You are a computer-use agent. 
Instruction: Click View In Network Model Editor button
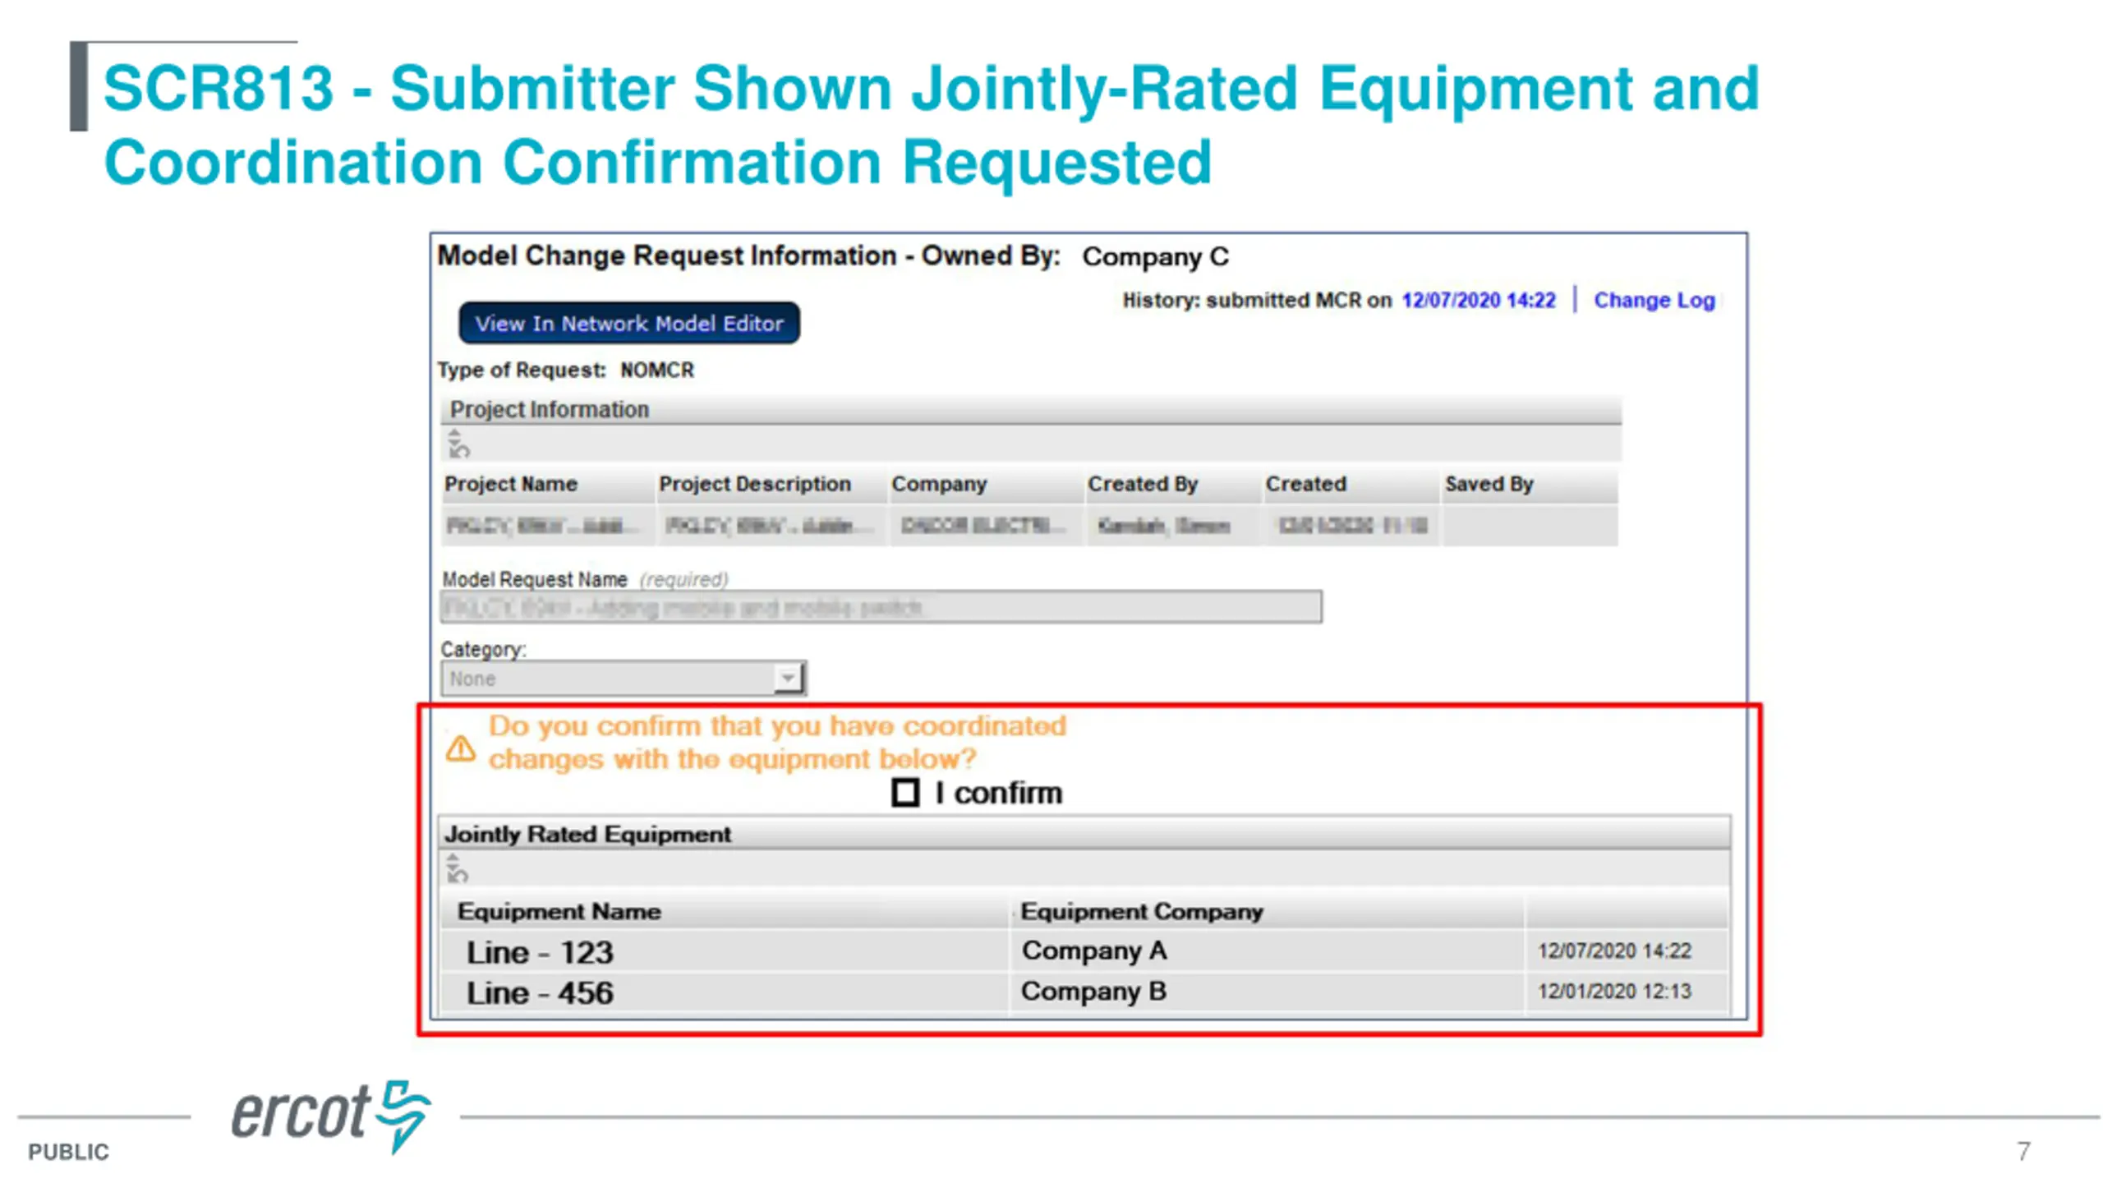click(x=628, y=323)
